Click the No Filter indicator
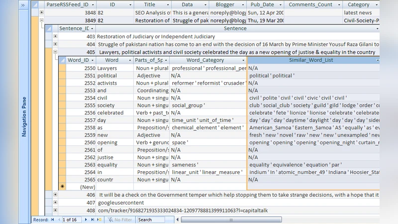This screenshot has width=398, height=224. [x=119, y=220]
